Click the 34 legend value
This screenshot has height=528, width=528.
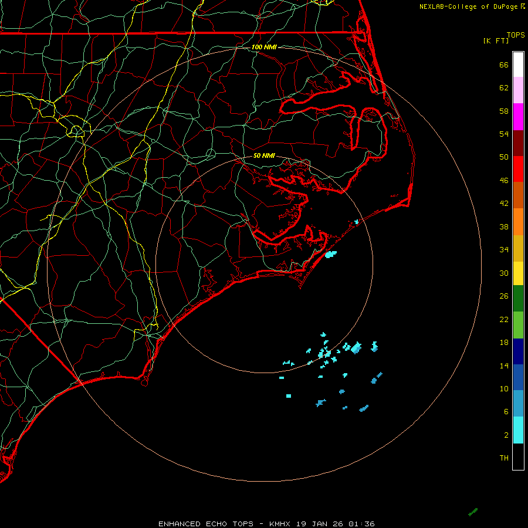pos(504,249)
